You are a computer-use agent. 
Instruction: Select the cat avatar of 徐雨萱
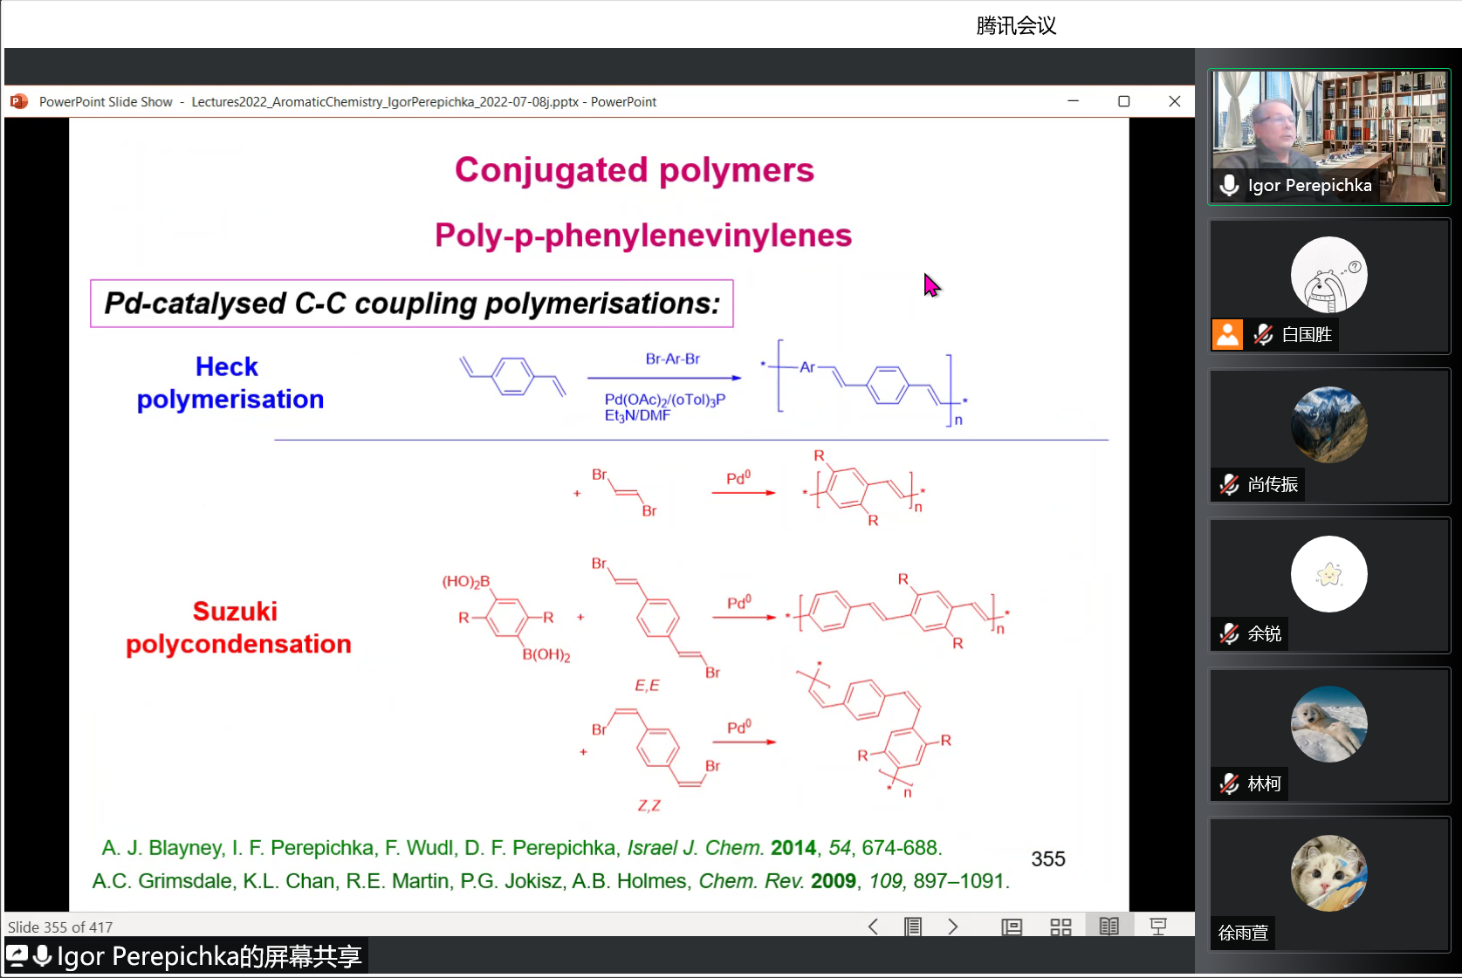(1328, 873)
